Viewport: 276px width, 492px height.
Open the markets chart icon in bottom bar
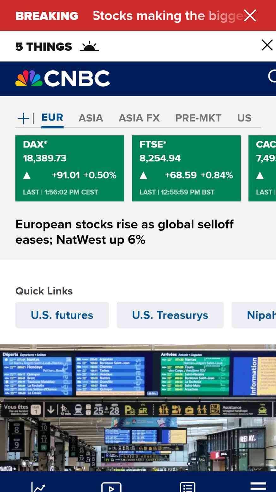(38, 487)
